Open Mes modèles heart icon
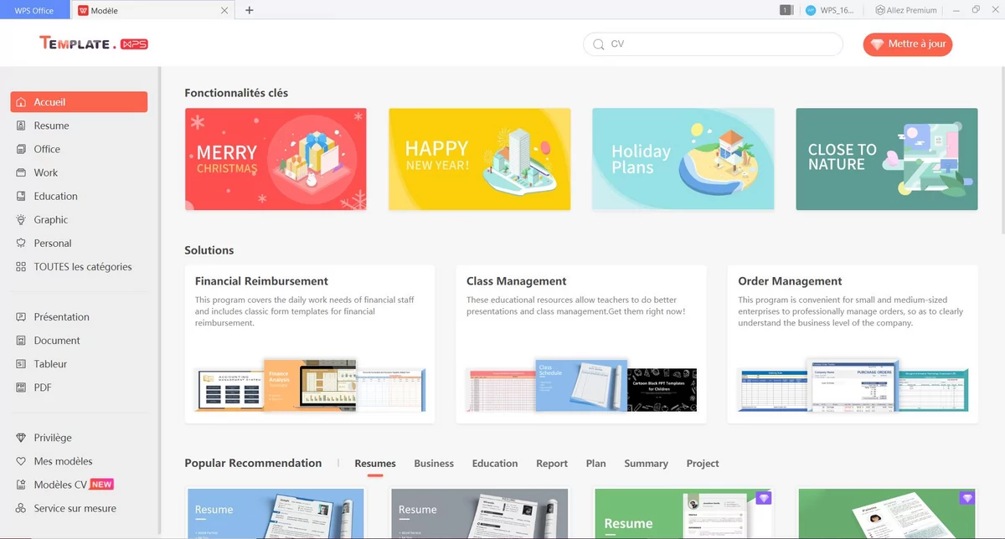This screenshot has width=1005, height=539. (21, 461)
